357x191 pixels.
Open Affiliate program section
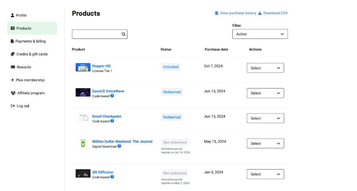coord(31,93)
